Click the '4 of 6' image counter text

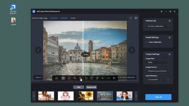73,18
